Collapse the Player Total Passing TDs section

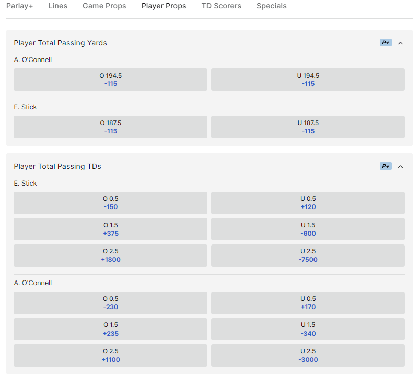click(x=400, y=166)
